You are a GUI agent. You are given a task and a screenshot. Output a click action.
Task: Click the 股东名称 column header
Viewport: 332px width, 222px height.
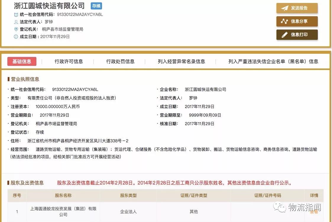pyautogui.click(x=63, y=195)
